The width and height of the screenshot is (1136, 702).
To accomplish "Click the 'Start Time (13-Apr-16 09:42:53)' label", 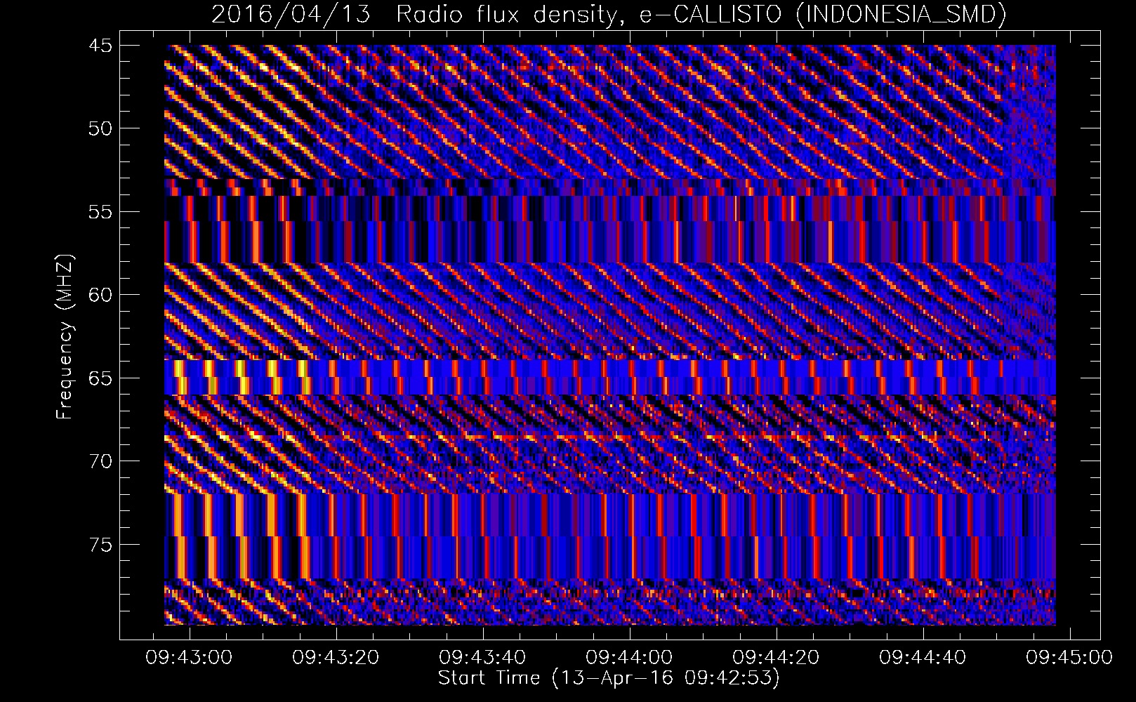I will point(609,678).
